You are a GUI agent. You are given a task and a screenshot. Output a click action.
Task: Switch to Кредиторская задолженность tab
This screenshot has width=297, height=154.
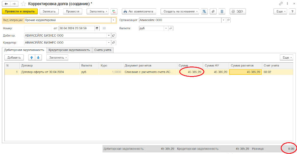pyautogui.click(x=69, y=50)
